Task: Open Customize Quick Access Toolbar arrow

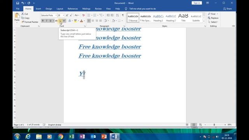Action: 34,3
